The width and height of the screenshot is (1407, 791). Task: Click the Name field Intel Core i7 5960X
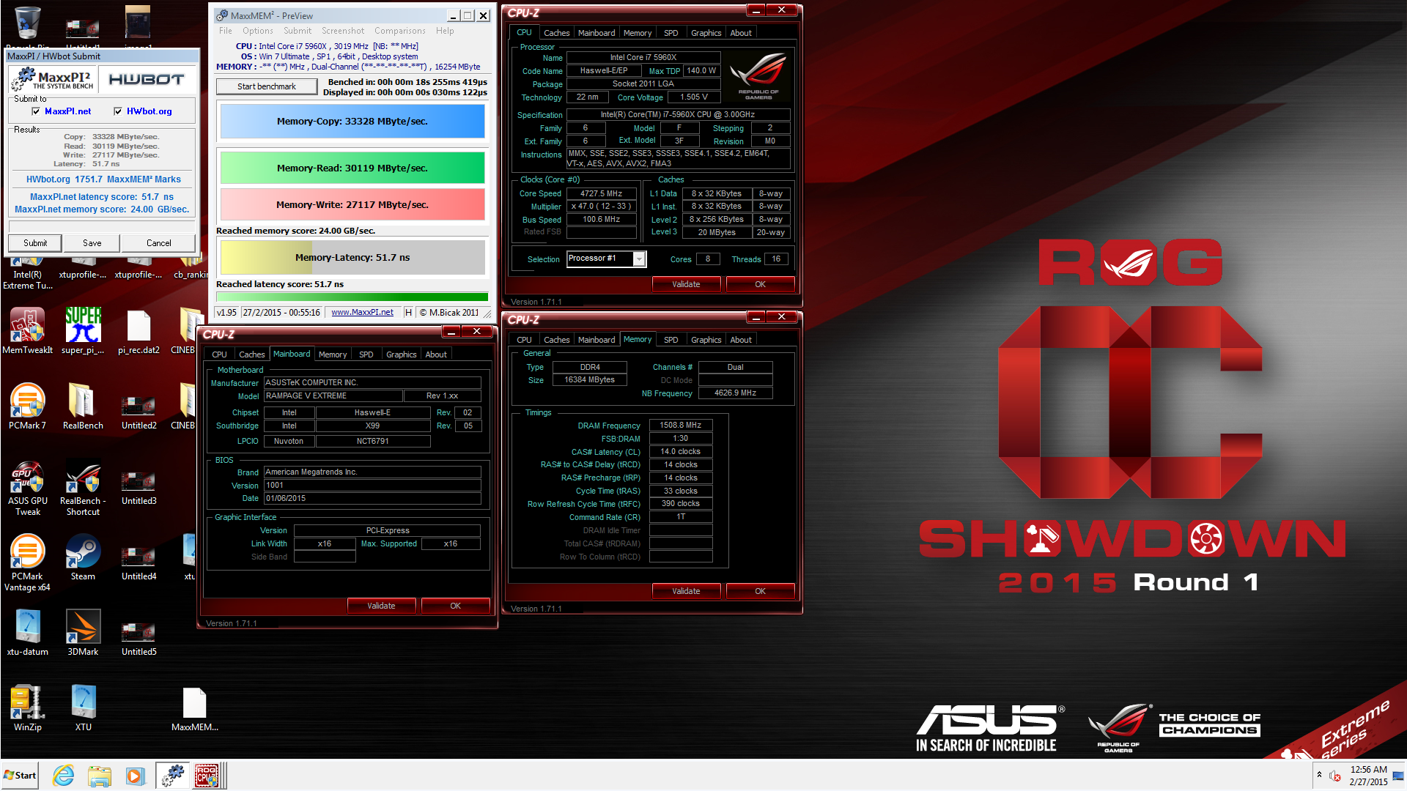(643, 57)
